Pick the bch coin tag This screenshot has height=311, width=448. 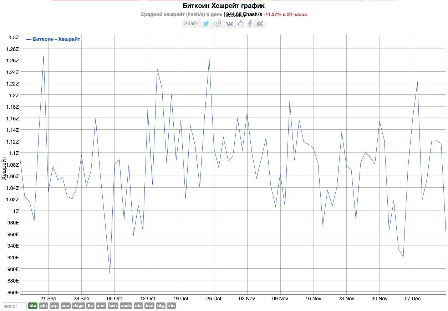(113, 306)
